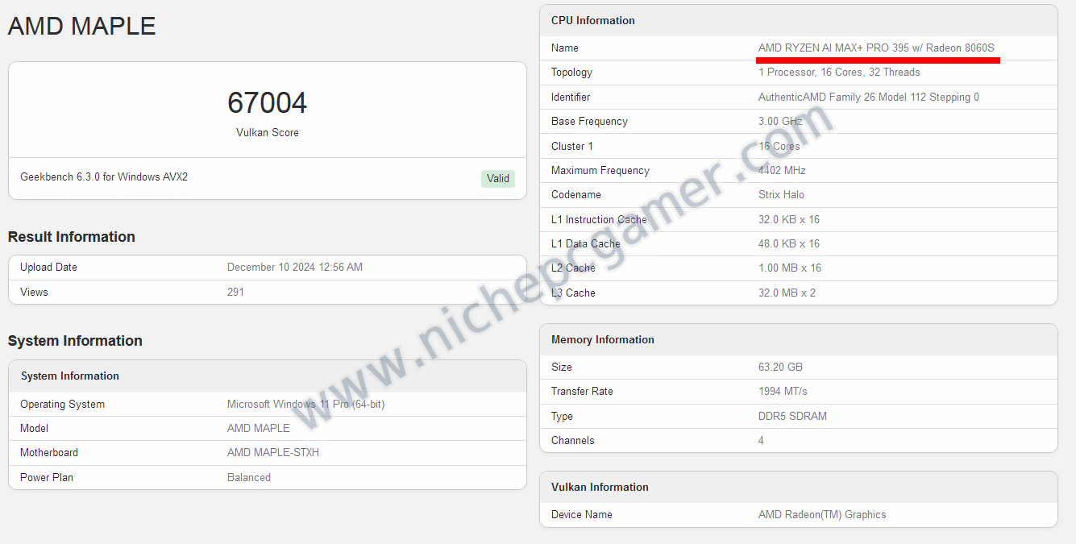1076x544 pixels.
Task: Click the Views count 291
Action: coord(235,292)
